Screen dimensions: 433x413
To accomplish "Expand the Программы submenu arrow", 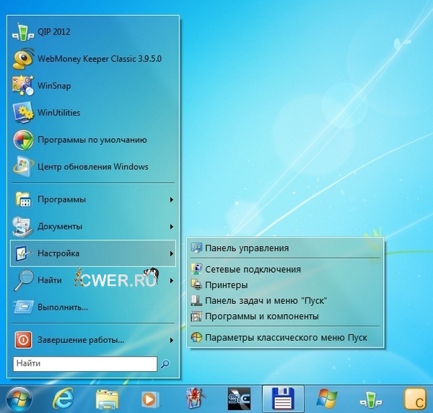I will click(x=171, y=199).
